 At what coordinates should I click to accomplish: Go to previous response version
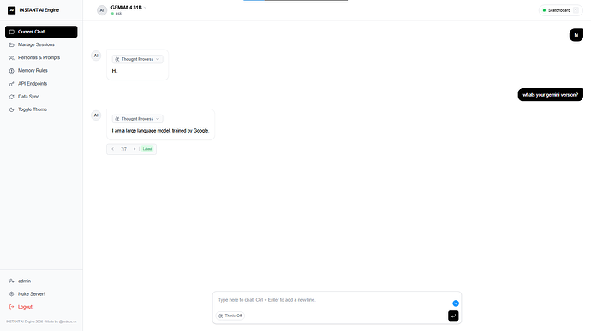[x=113, y=149]
